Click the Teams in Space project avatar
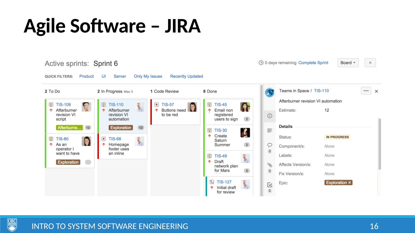Image resolution: width=415 pixels, height=233 pixels. click(270, 93)
